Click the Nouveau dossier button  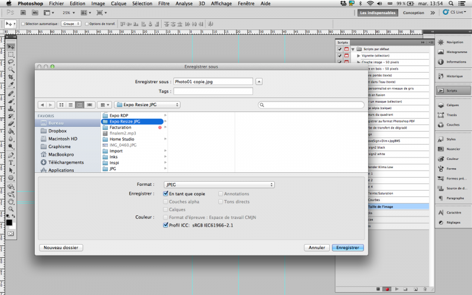[x=61, y=247]
